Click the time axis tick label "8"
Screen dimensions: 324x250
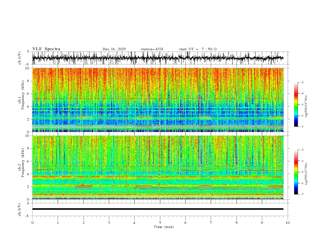point(236,223)
